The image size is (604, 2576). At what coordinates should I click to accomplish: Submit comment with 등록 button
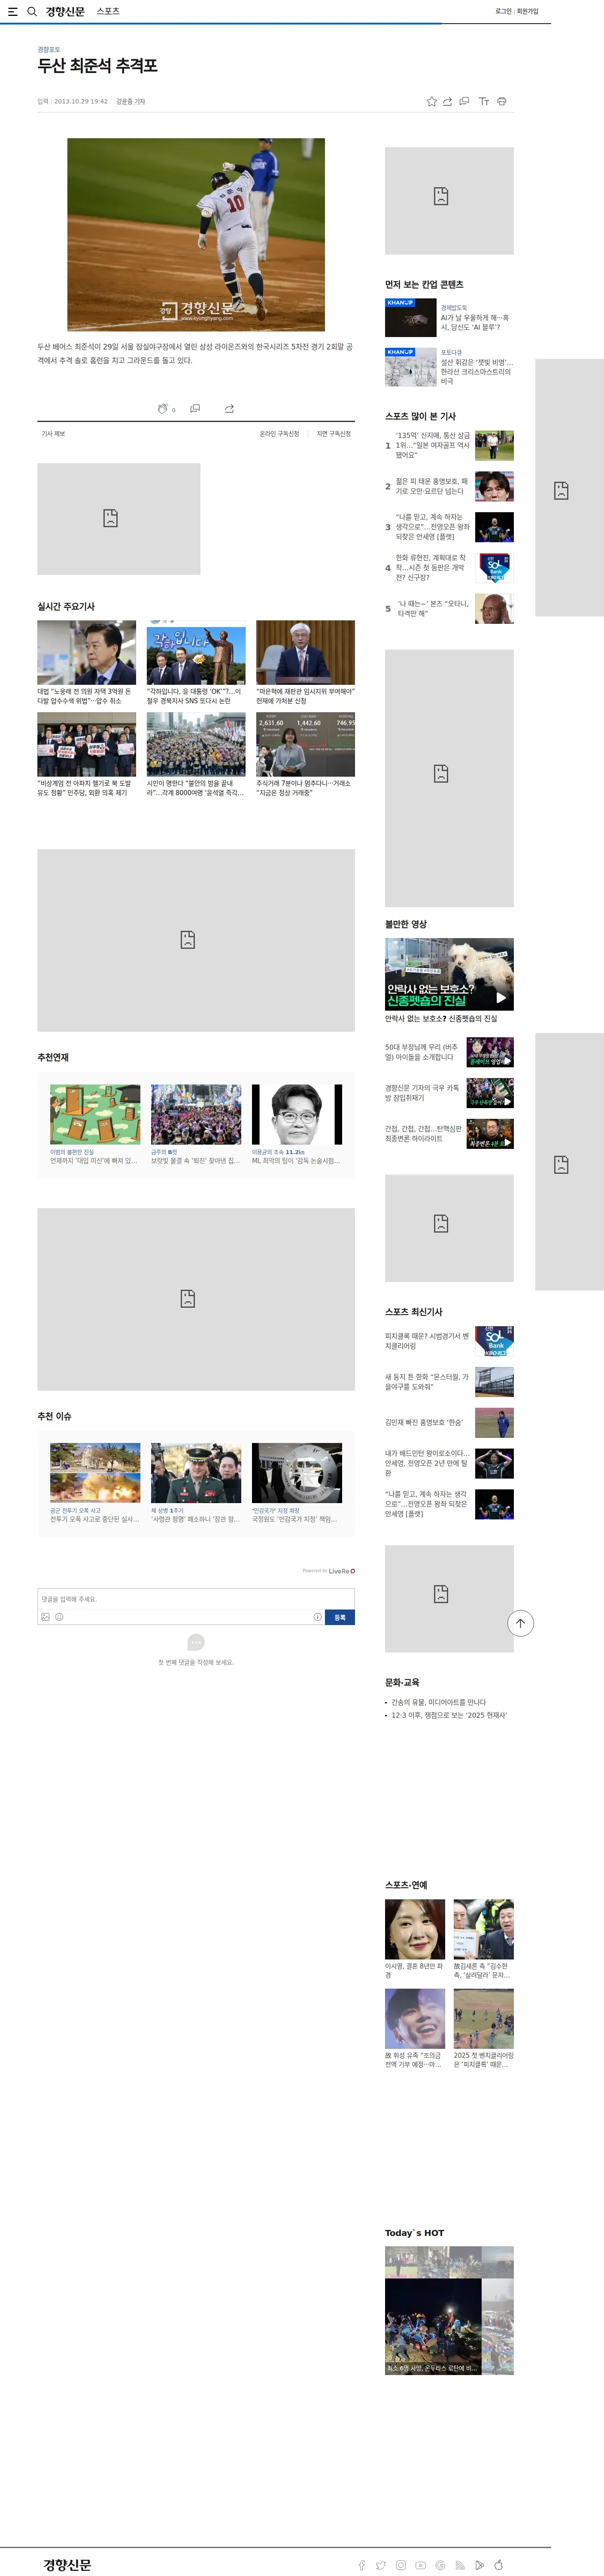tap(340, 1617)
